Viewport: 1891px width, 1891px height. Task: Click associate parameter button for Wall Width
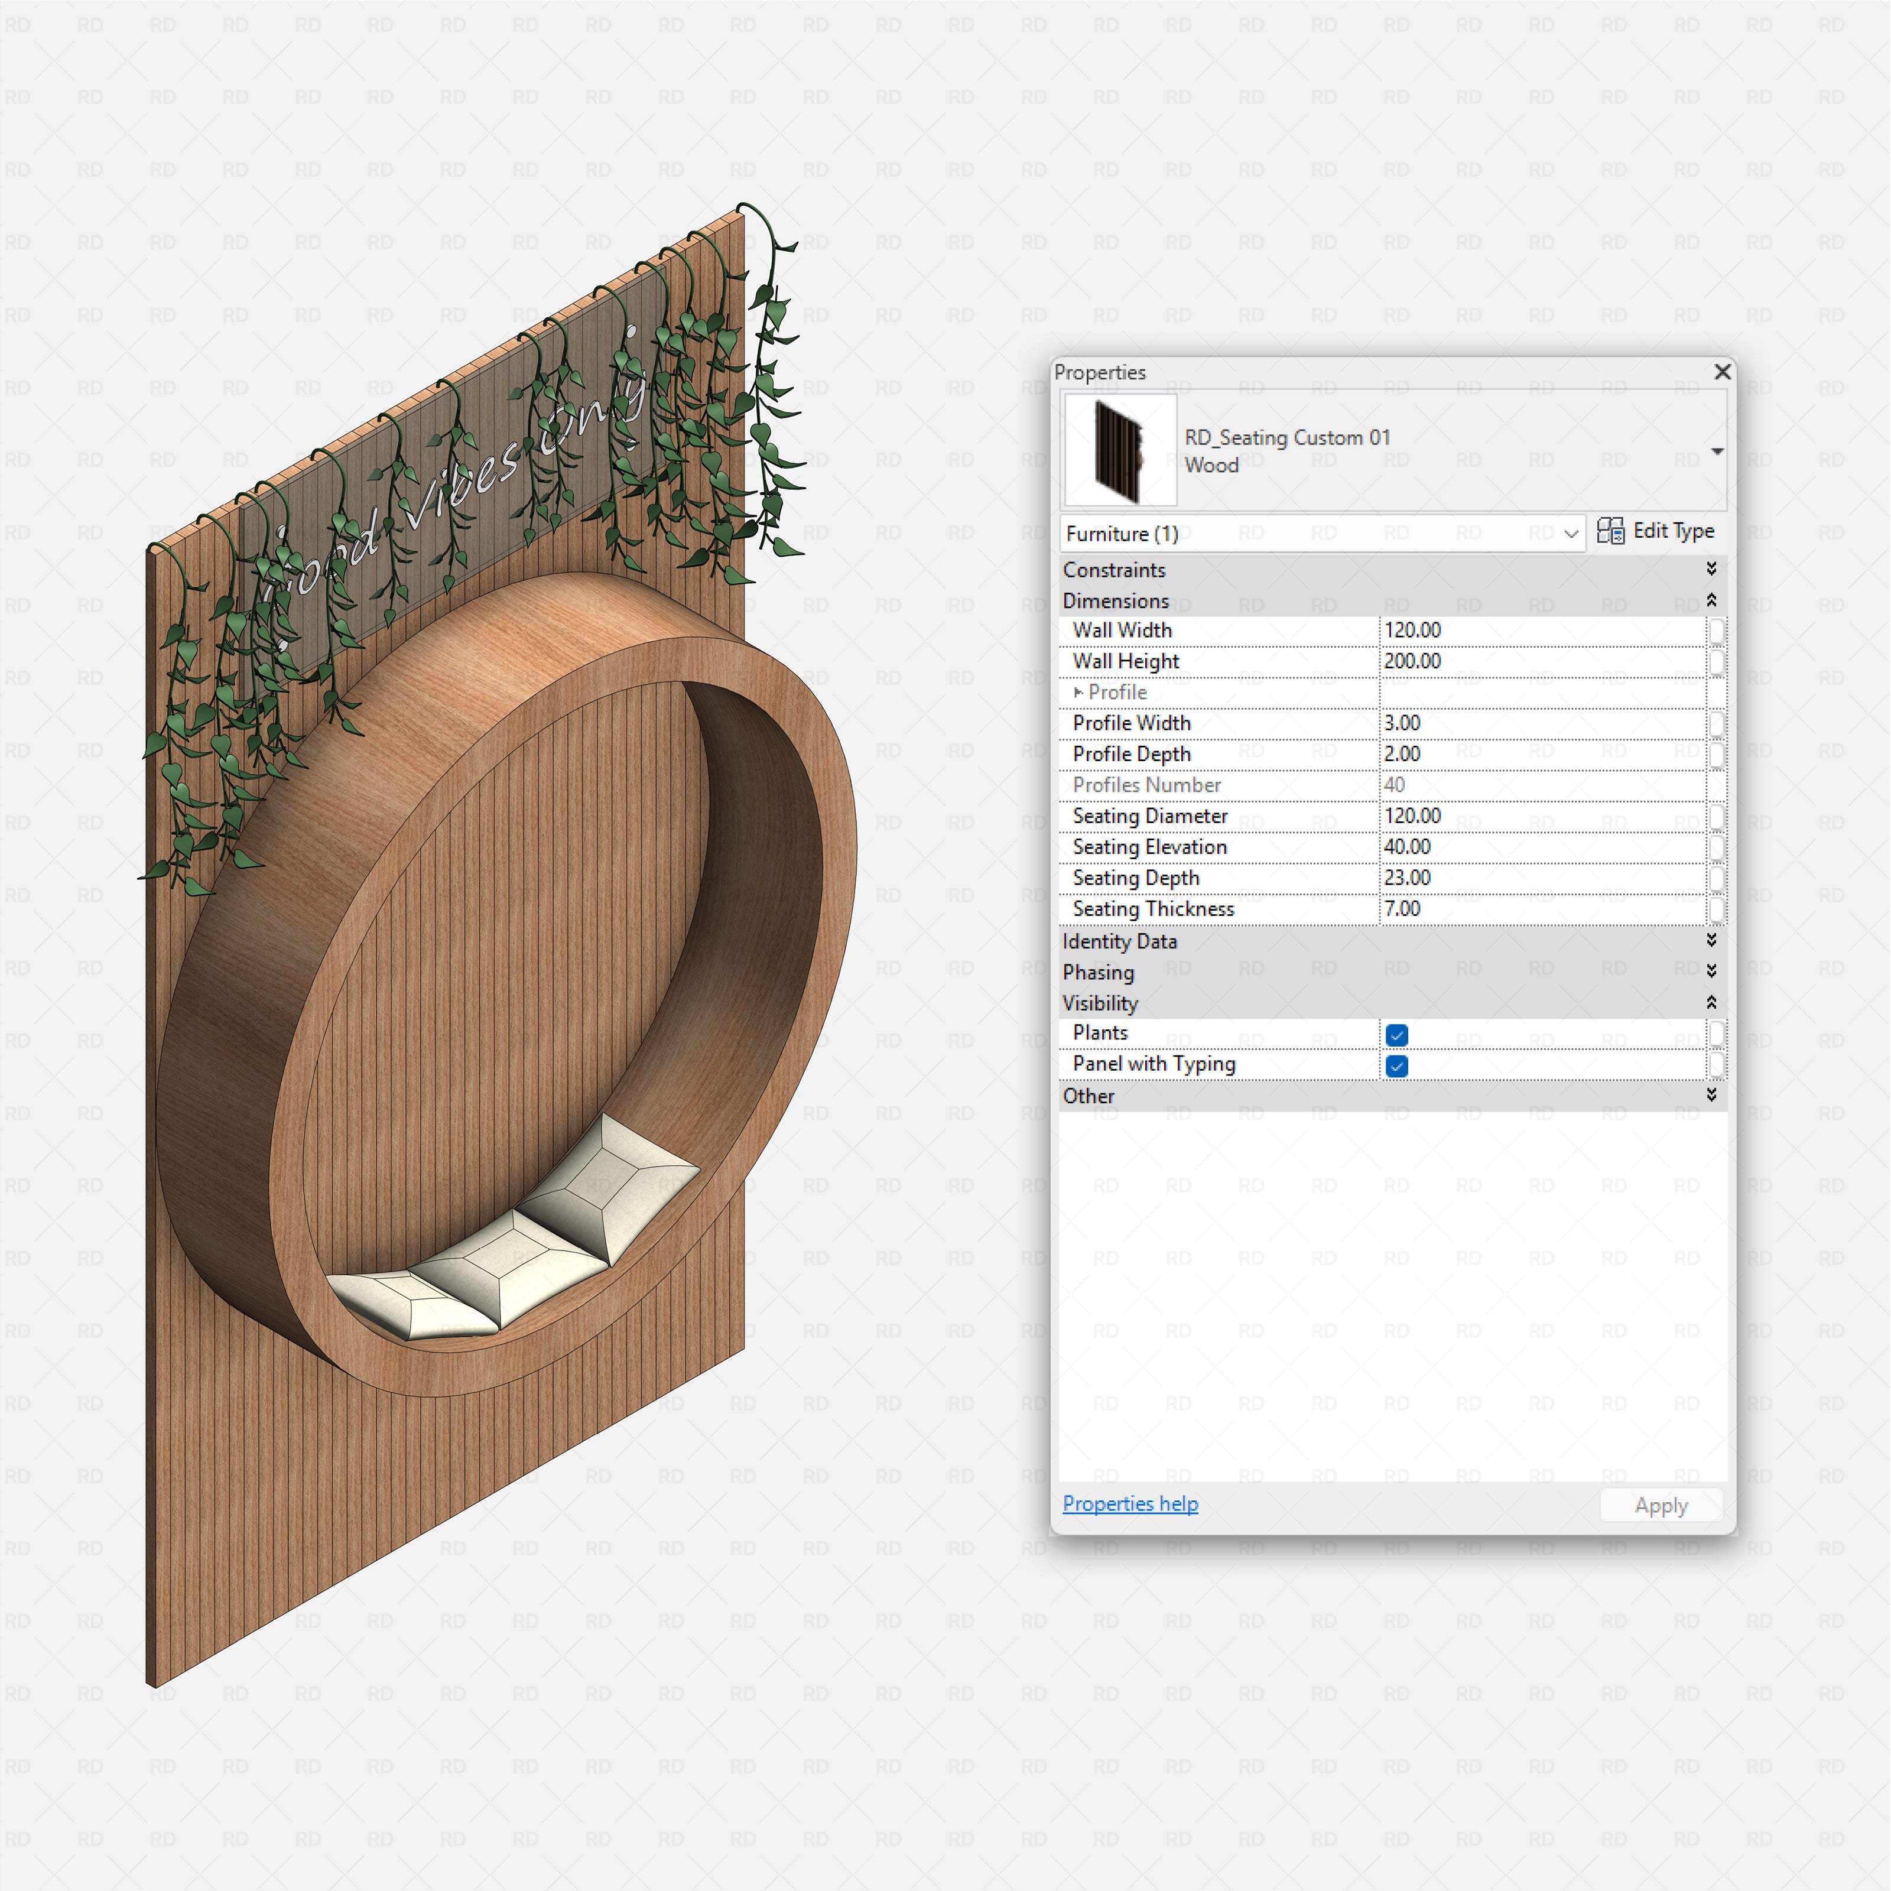click(1716, 631)
